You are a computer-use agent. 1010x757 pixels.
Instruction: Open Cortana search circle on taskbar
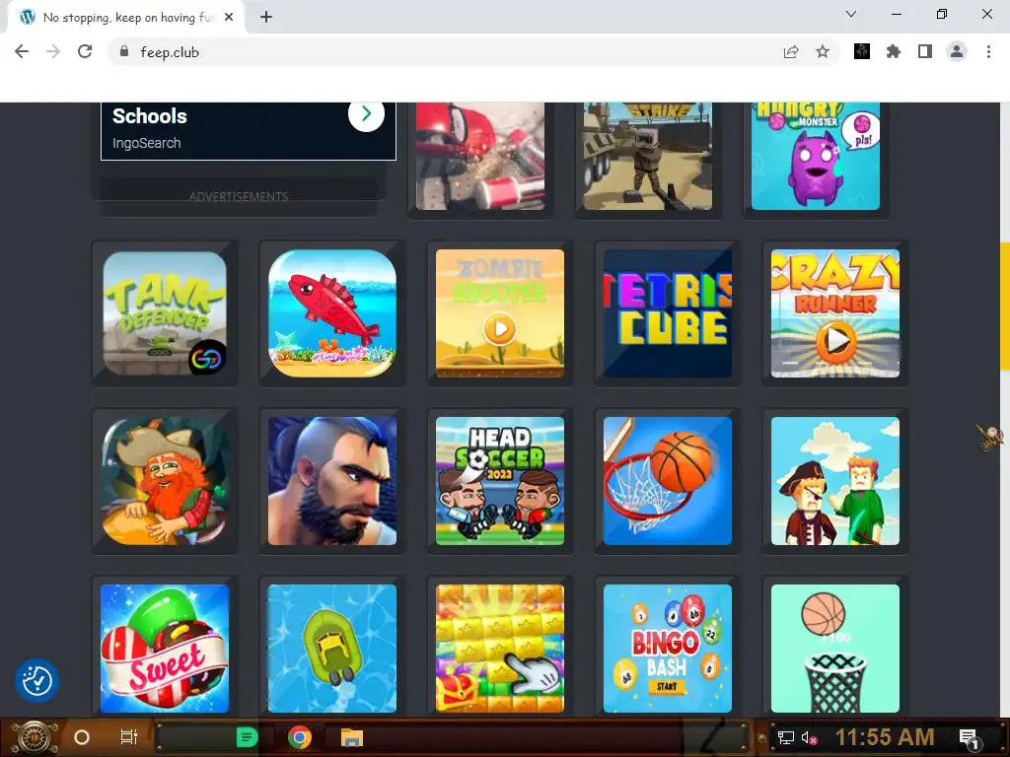click(x=82, y=737)
